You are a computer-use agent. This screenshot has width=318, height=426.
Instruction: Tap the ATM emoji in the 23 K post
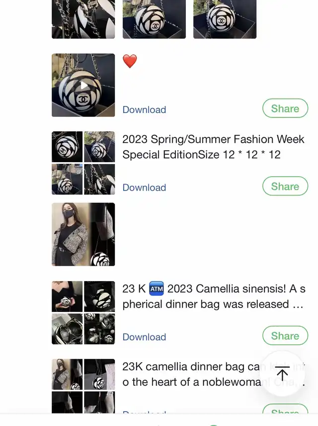[156, 289]
